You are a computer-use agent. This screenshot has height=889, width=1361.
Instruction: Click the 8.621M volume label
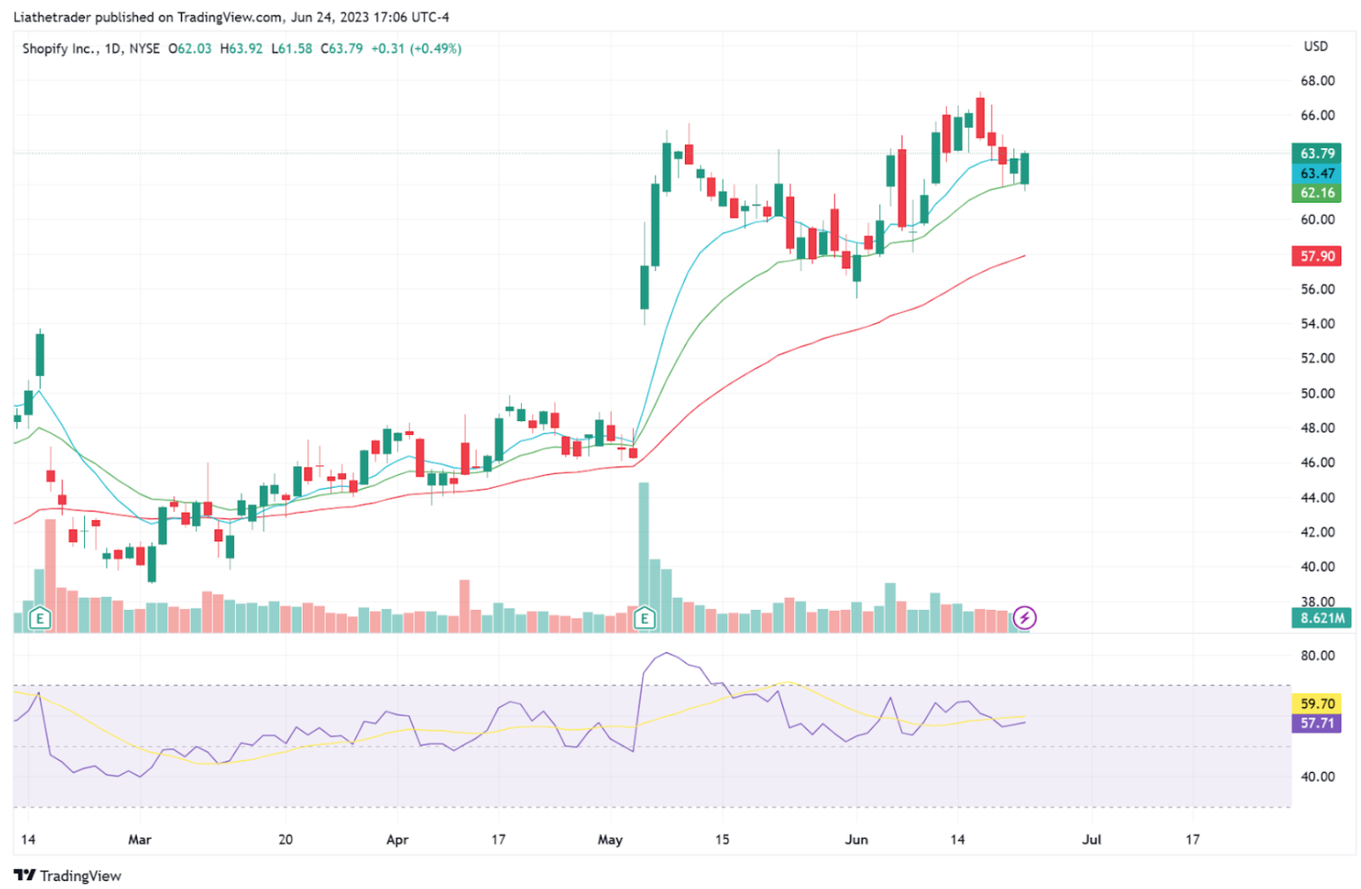1321,618
